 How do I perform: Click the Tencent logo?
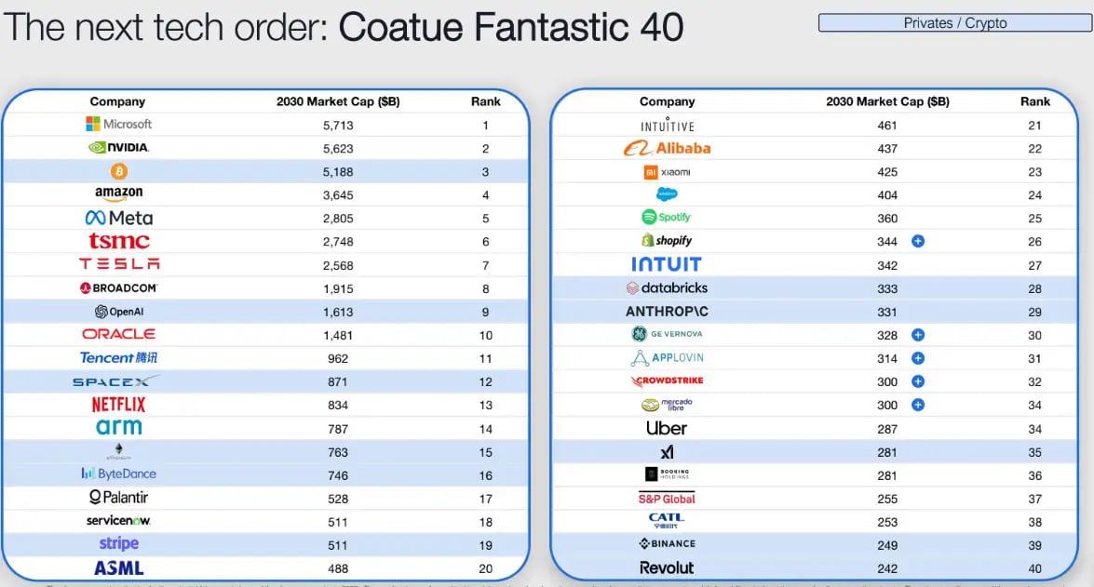point(118,357)
